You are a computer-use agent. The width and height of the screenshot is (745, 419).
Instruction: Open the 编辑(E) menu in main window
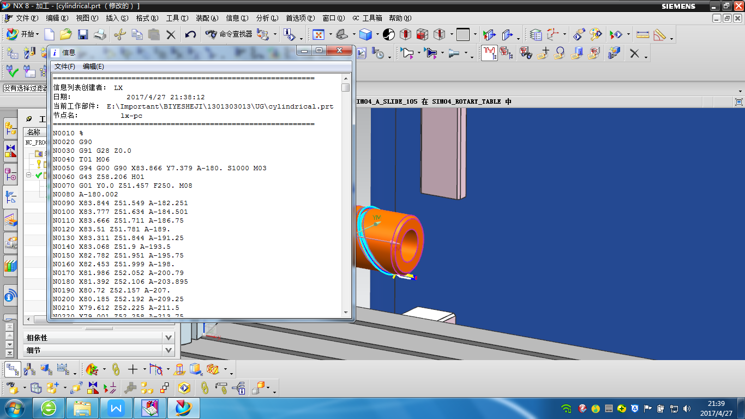[57, 18]
